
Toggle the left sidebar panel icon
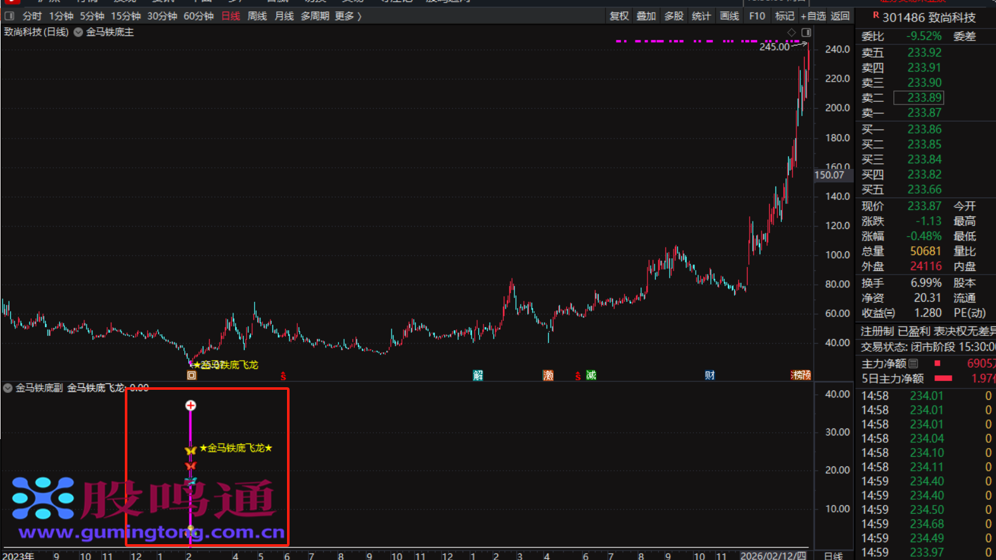(10, 16)
